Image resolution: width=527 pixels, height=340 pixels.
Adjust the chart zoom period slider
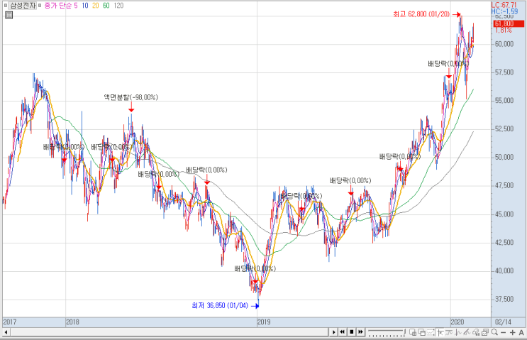point(387,332)
